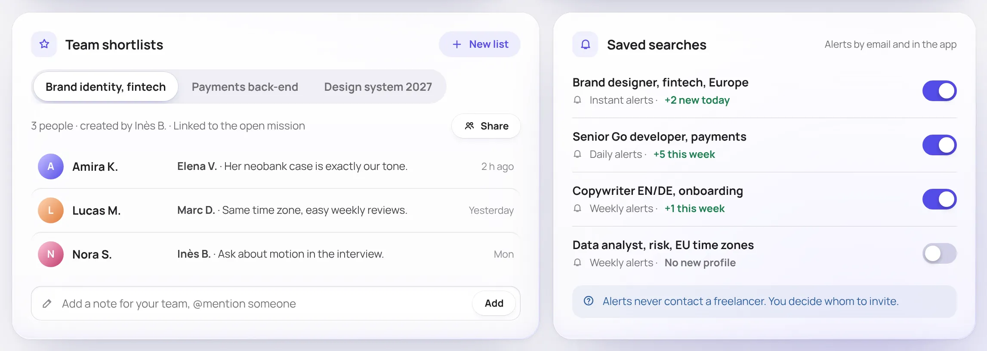Open Lucas M.'s profile name
Viewport: 987px width, 351px height.
click(96, 211)
